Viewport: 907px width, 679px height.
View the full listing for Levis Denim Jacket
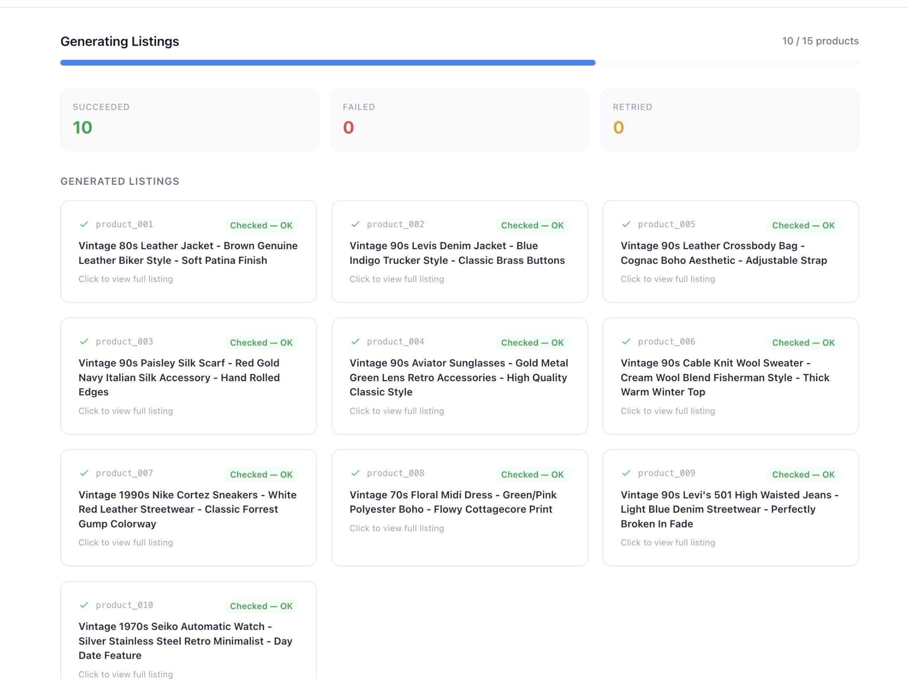tap(396, 279)
